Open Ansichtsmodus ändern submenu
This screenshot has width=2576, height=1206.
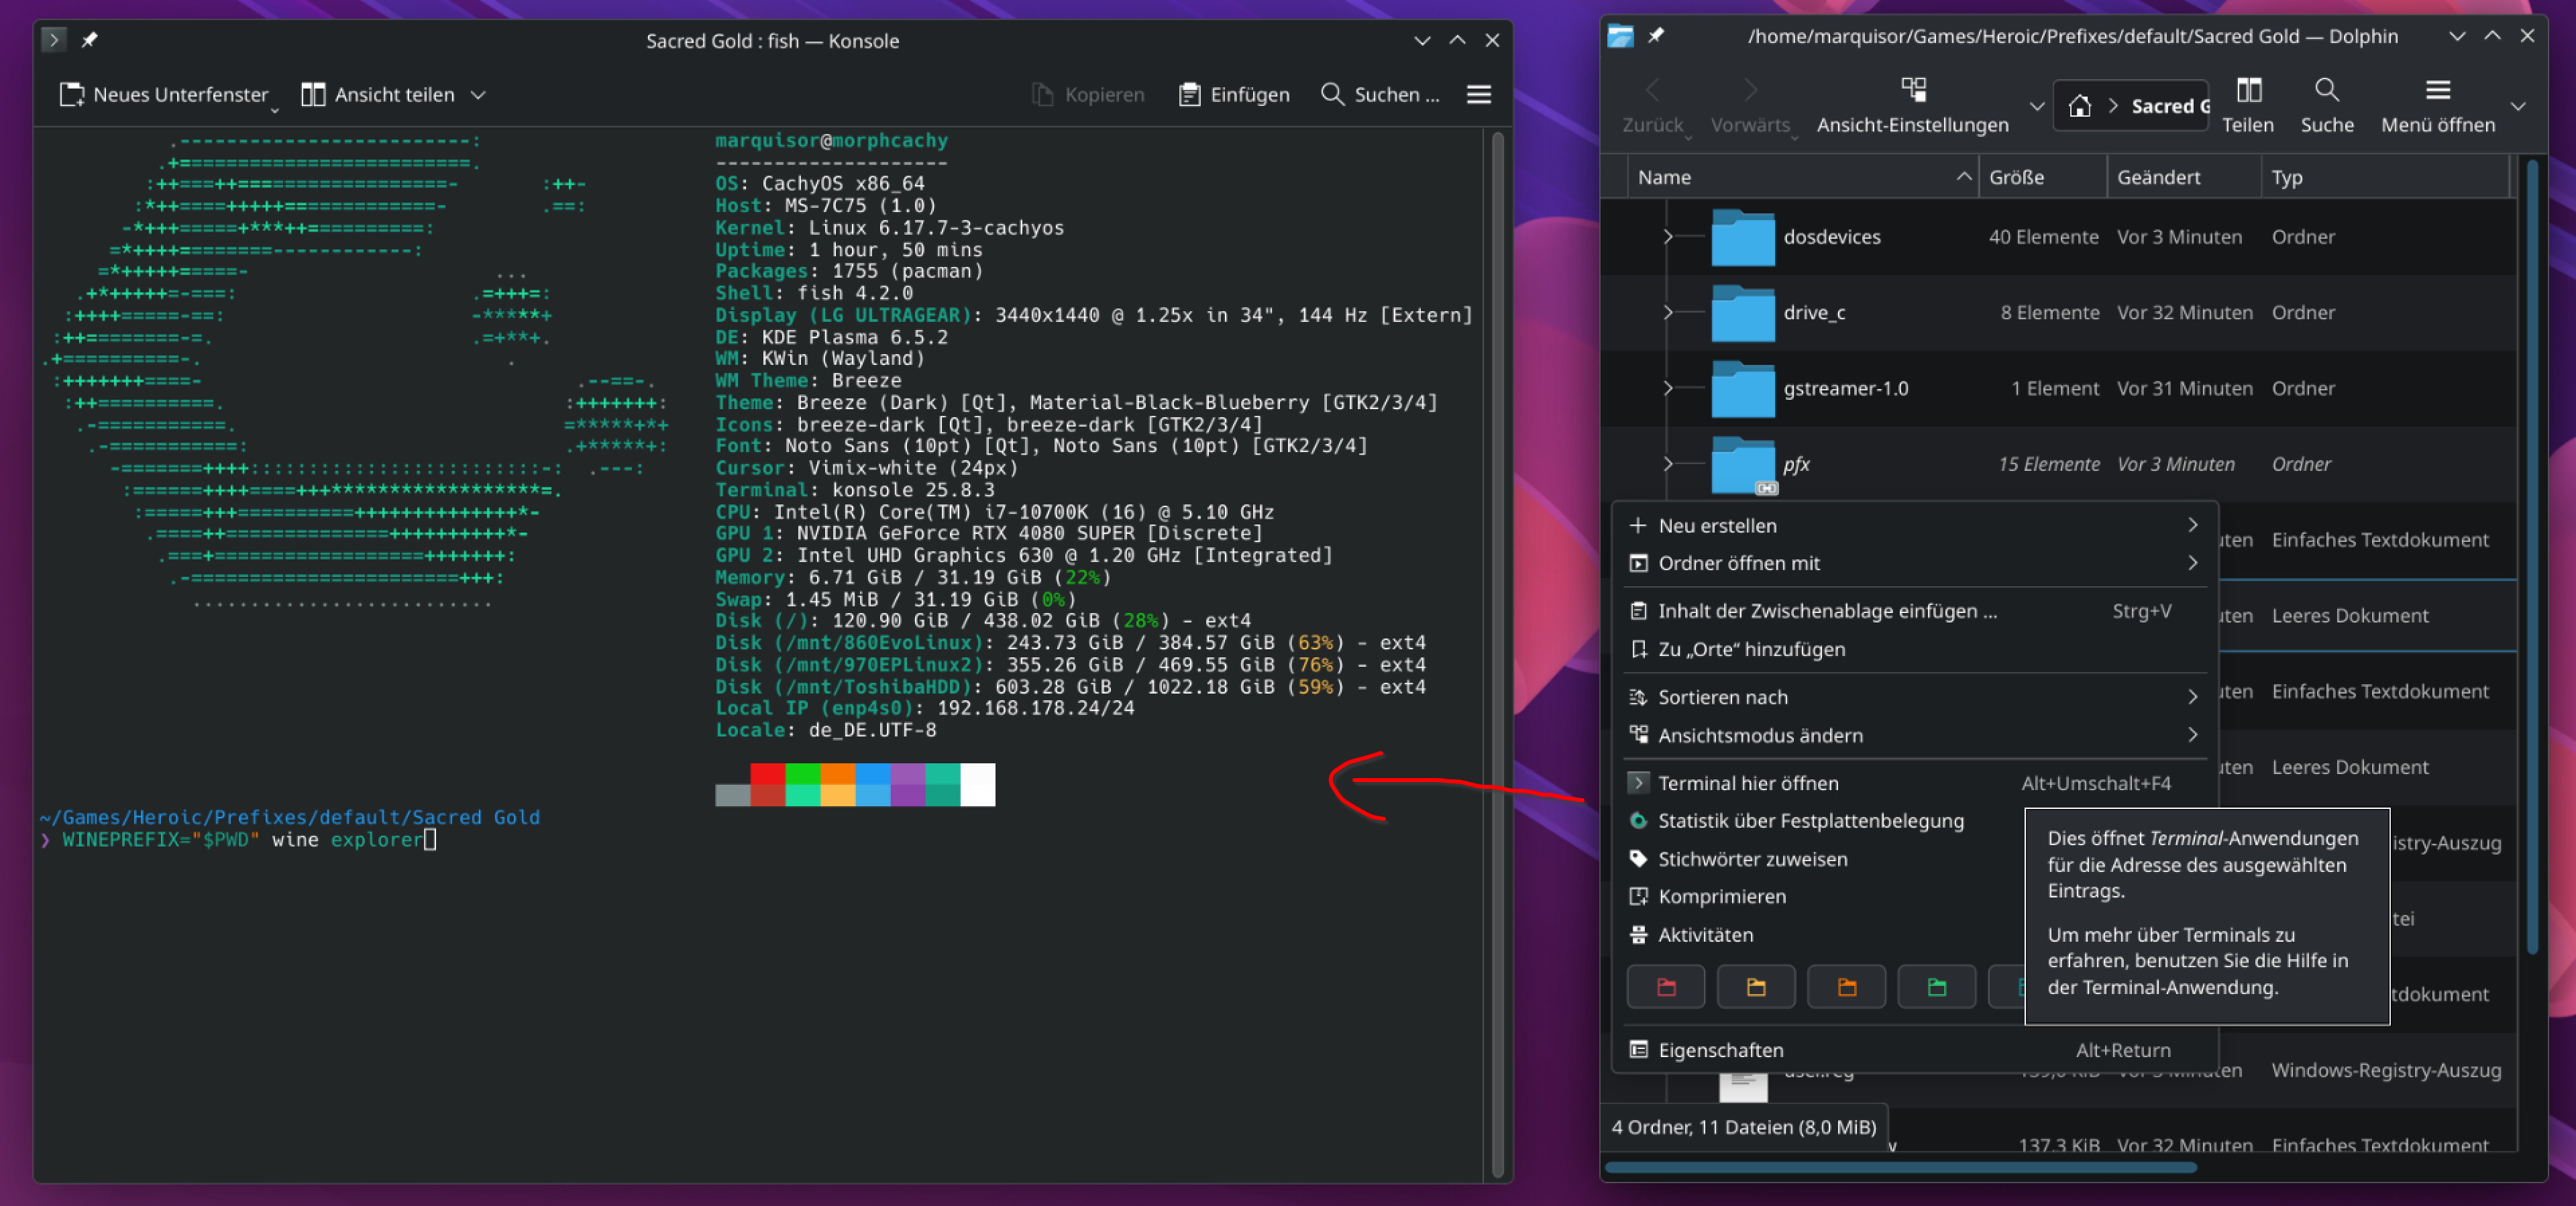pyautogui.click(x=1914, y=736)
